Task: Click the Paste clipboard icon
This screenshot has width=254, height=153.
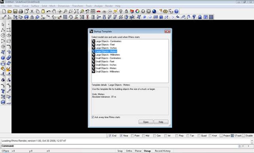Action: [x=43, y=12]
